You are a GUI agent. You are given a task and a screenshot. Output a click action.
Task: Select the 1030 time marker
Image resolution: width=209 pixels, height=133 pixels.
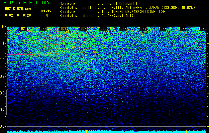click(202, 29)
